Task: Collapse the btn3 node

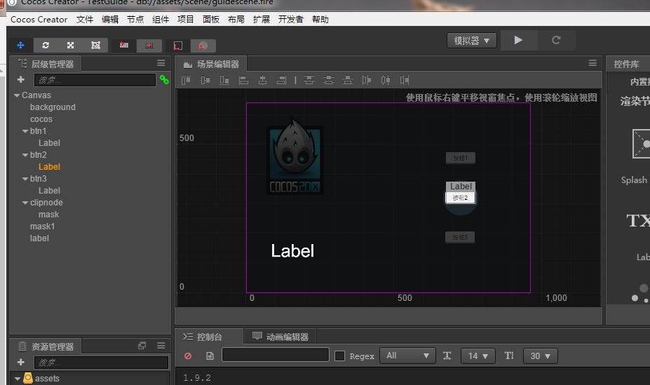Action: coord(25,179)
